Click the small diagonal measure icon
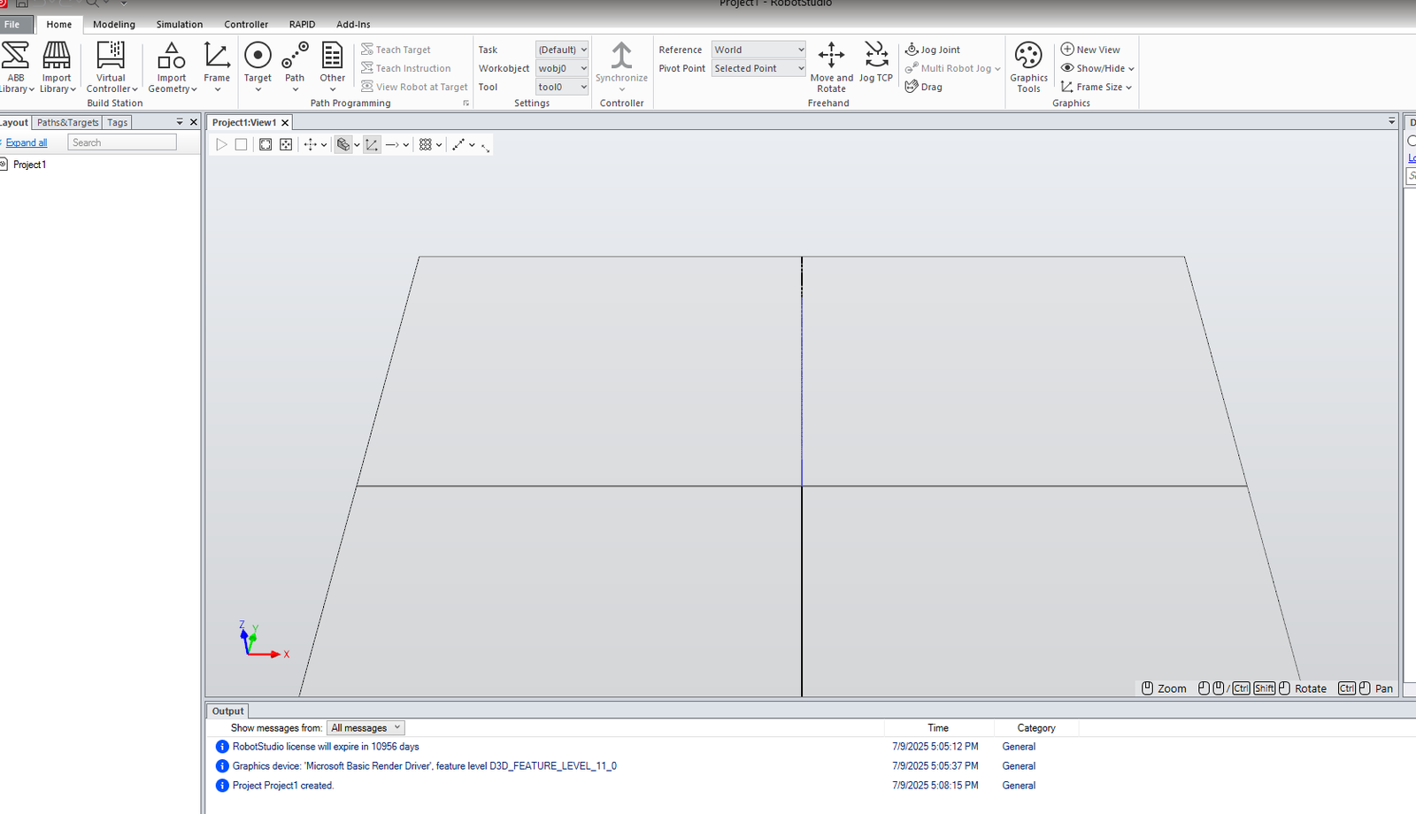Screen dimensions: 1416x814 (x=486, y=147)
